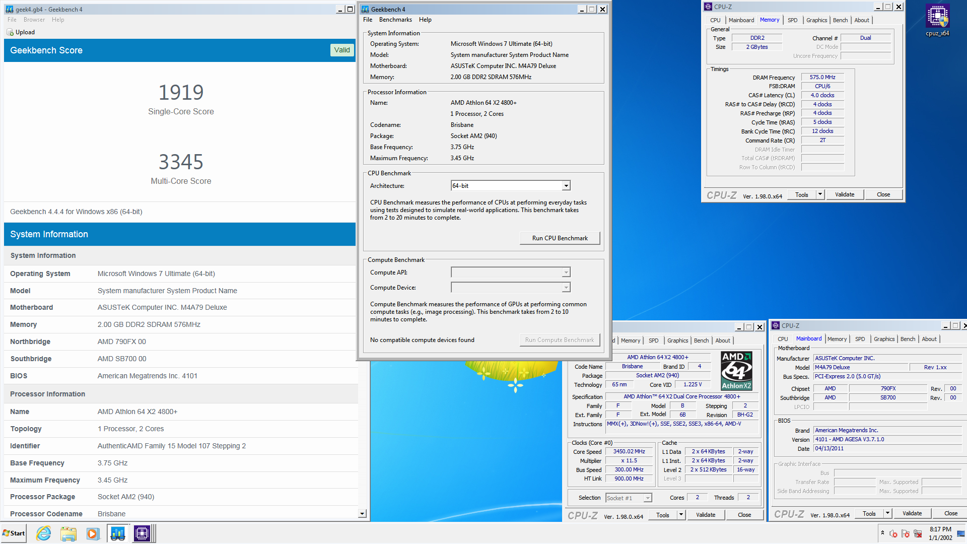This screenshot has height=544, width=967.
Task: Click the Core Speed 3450.02 MHz field
Action: coord(629,452)
